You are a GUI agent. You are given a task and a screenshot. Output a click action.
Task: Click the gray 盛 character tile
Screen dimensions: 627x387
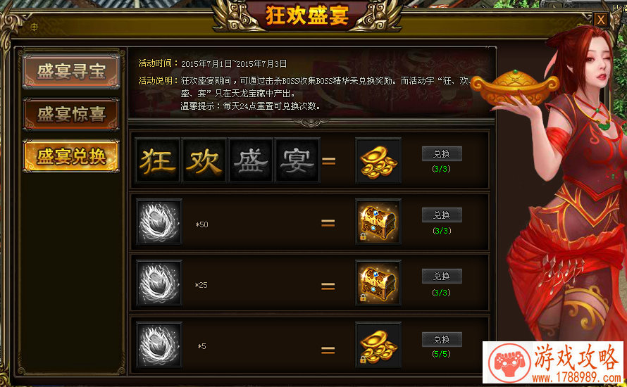[251, 160]
